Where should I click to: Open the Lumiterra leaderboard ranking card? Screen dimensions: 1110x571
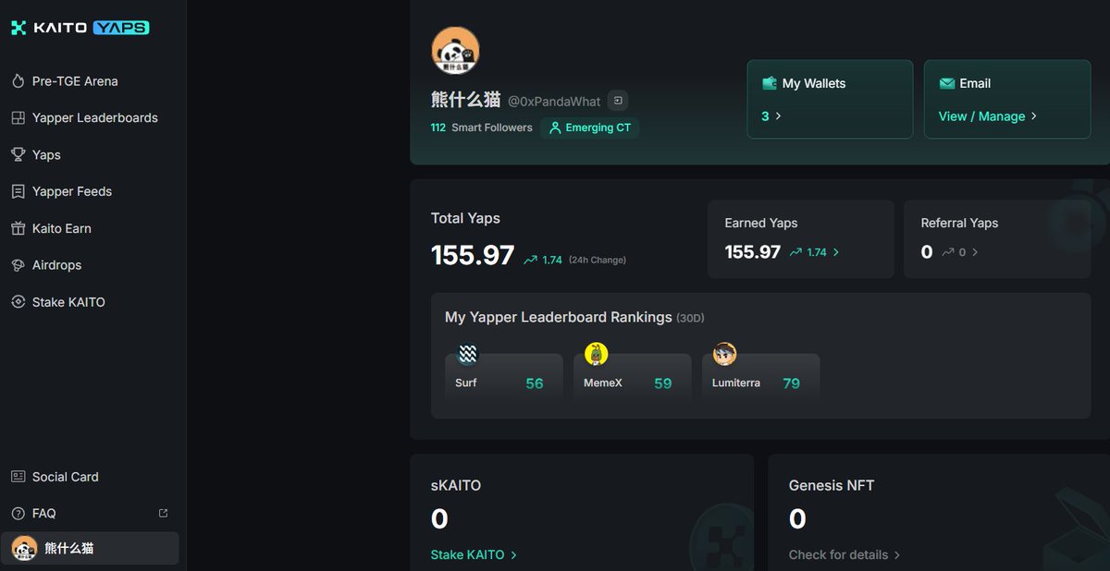(x=761, y=379)
